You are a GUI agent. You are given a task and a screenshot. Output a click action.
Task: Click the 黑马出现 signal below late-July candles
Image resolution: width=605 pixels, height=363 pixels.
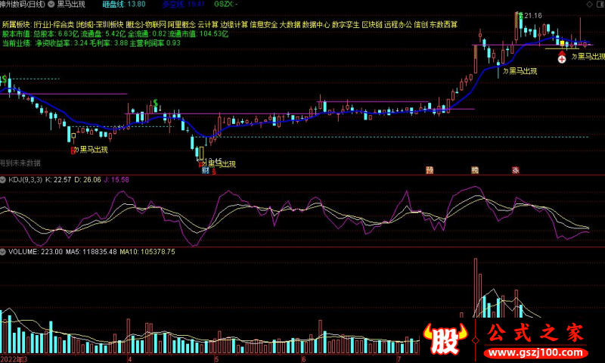(x=520, y=71)
